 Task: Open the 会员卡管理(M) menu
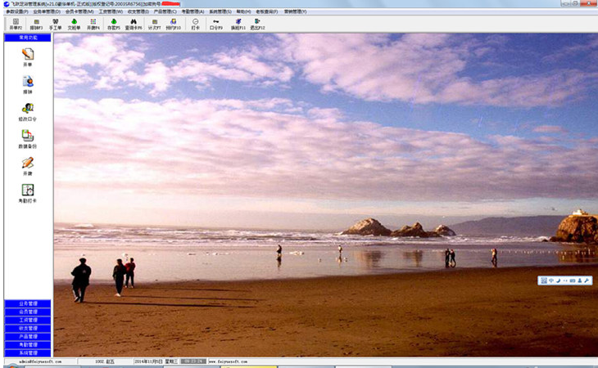tap(79, 11)
